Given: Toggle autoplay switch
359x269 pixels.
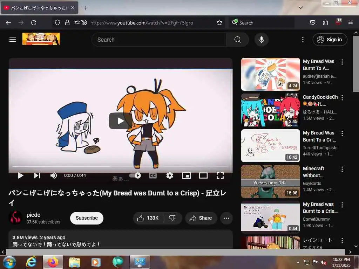Looking at the screenshot, I should pyautogui.click(x=135, y=175).
